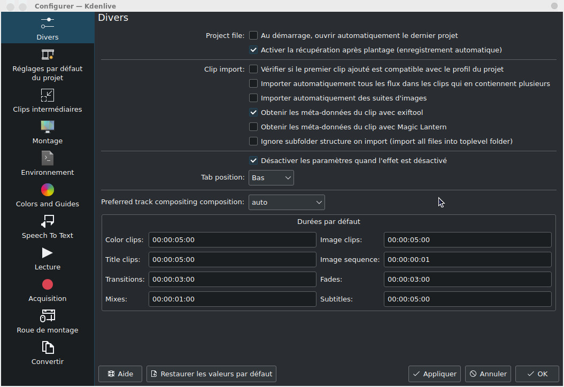This screenshot has height=387, width=564.
Task: Select the Acquisition record icon
Action: click(48, 284)
